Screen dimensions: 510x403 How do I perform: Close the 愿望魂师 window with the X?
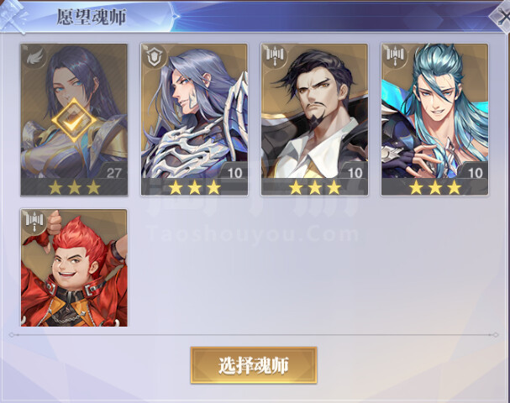[x=501, y=17]
